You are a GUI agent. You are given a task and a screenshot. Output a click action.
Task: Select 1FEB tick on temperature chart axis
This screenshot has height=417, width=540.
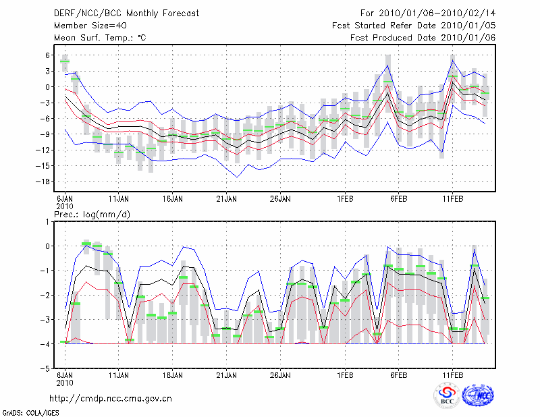[x=345, y=199]
